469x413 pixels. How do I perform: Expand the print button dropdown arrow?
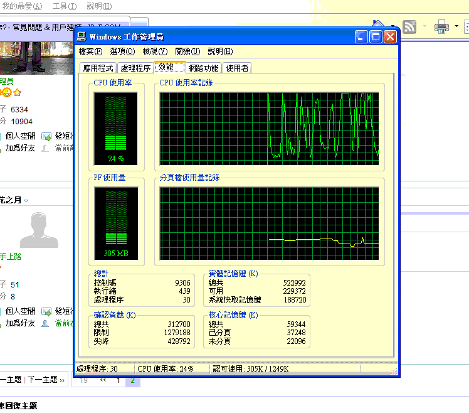pos(456,26)
